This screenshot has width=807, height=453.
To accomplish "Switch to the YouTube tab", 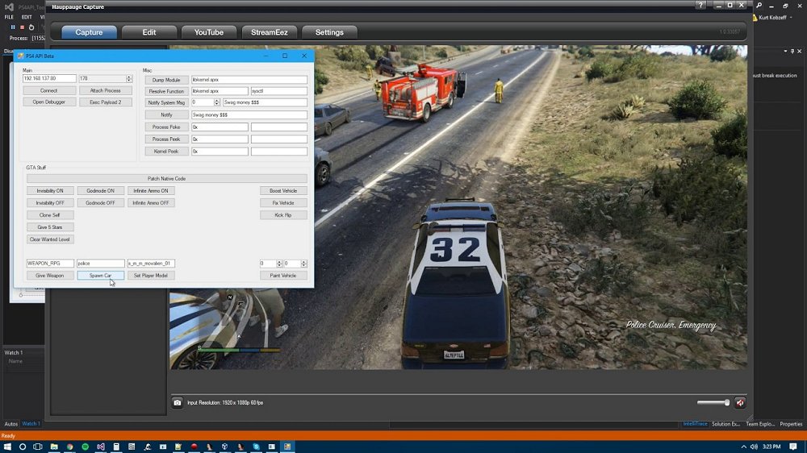I will 209,32.
